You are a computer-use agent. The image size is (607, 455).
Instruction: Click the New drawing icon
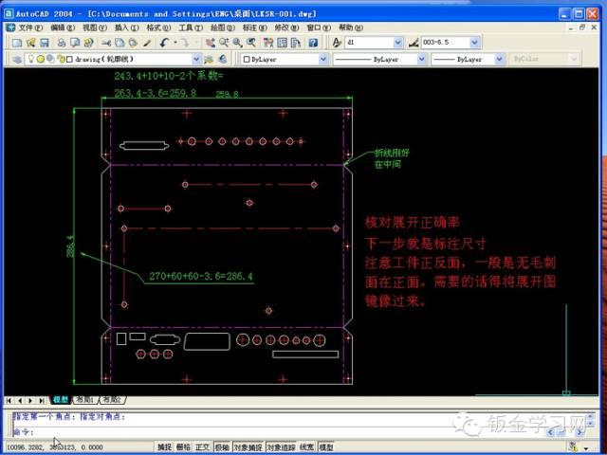pyautogui.click(x=17, y=43)
